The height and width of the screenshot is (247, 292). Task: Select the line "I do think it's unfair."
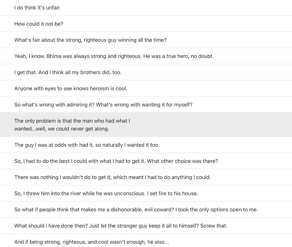[146, 8]
